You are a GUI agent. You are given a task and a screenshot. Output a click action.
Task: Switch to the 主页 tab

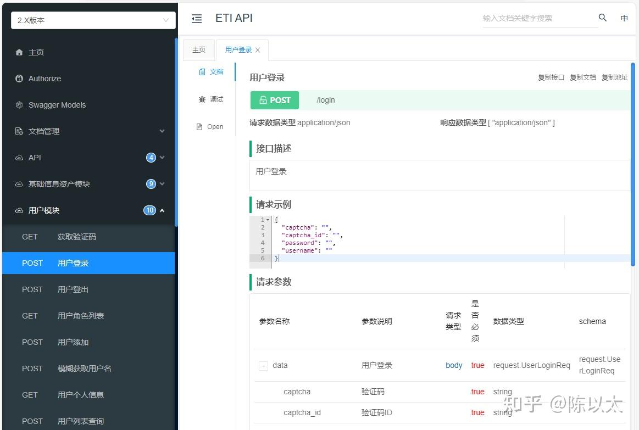click(199, 50)
